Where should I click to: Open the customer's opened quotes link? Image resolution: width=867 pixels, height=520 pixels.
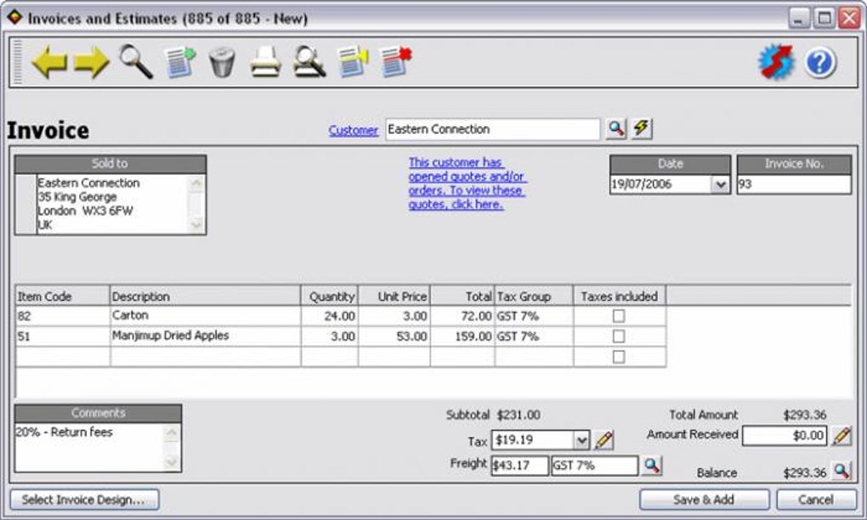(x=467, y=183)
